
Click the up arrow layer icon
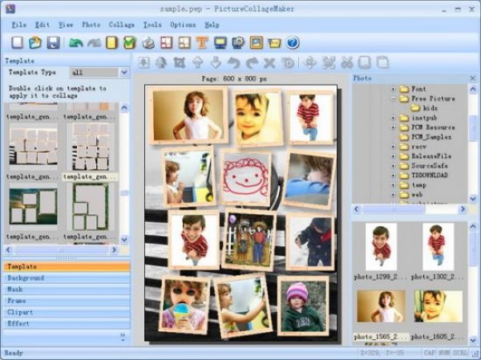click(x=197, y=63)
